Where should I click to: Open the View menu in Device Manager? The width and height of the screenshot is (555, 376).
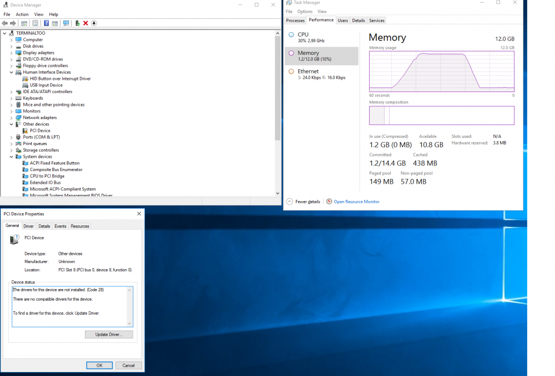tap(39, 14)
